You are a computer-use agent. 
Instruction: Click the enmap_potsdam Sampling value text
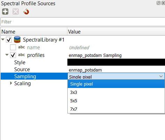pos(95,56)
